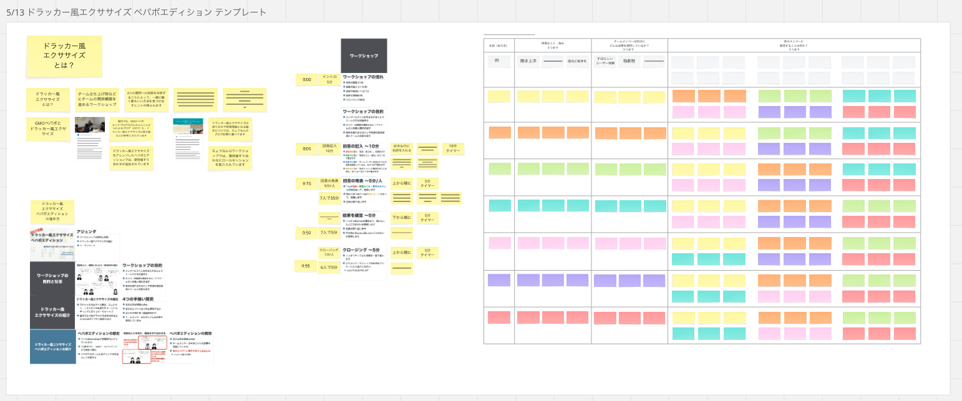Click the '10分 タイマー' sticky note
The image size is (962, 401).
point(452,149)
